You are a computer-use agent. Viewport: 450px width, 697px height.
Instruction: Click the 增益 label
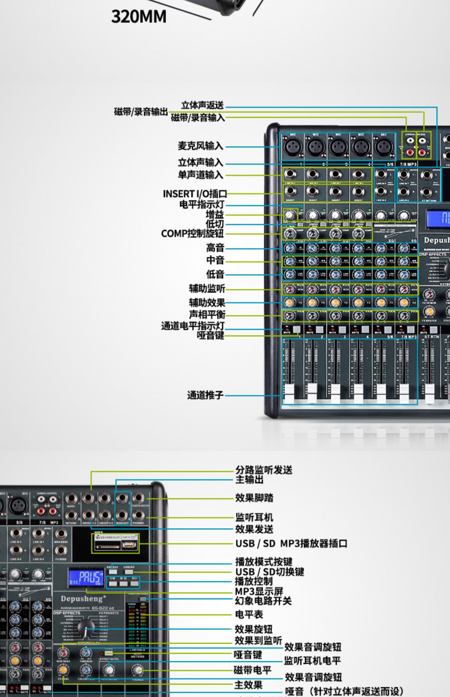pos(215,215)
